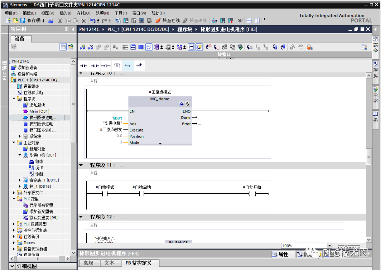The width and height of the screenshot is (381, 270).
Task: Cut selection using the scissors icon
Action: coord(60,21)
